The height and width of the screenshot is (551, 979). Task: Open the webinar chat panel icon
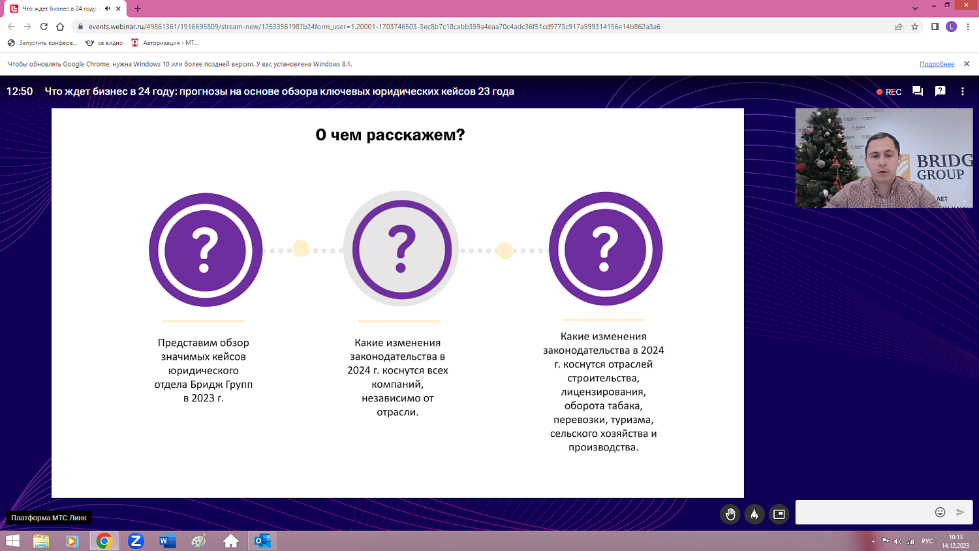[918, 91]
